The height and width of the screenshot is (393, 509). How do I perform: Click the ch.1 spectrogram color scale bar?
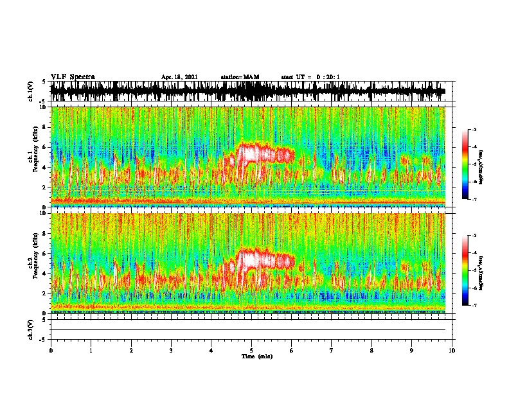coord(465,164)
